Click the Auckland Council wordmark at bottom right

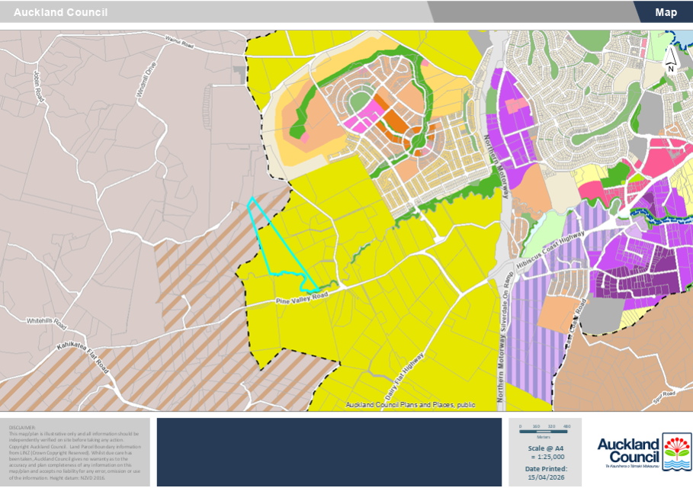[x=627, y=450]
